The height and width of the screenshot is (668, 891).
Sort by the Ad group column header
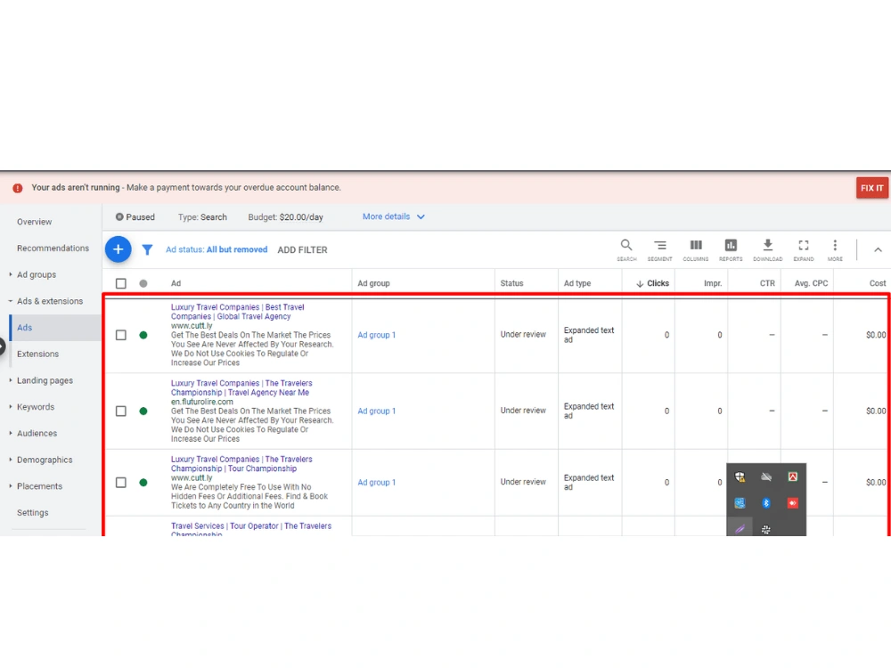[x=373, y=283]
